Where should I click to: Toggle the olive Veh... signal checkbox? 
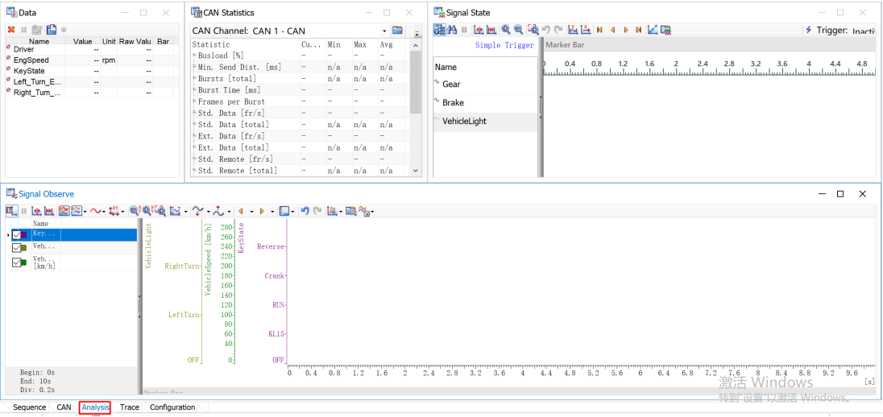tap(16, 248)
